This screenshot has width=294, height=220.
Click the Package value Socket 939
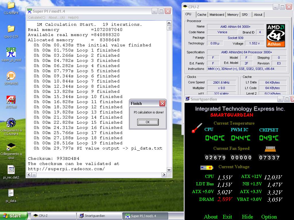[x=235, y=38]
